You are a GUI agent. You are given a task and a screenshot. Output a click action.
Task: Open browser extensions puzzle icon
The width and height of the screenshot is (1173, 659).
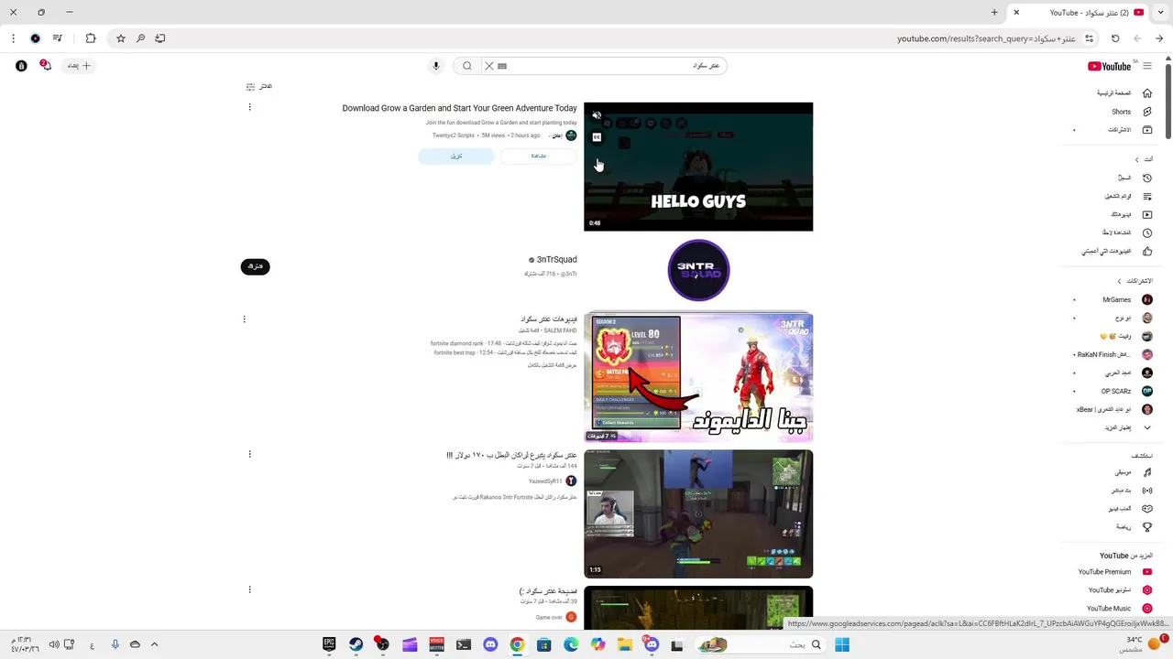(90, 38)
